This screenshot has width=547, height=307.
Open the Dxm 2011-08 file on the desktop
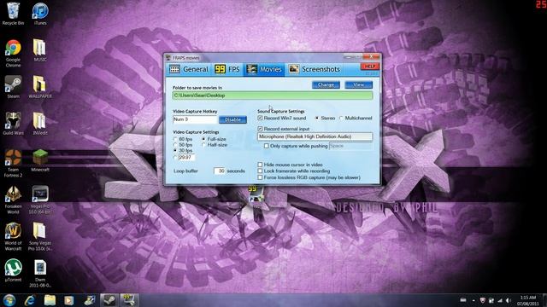(40, 273)
